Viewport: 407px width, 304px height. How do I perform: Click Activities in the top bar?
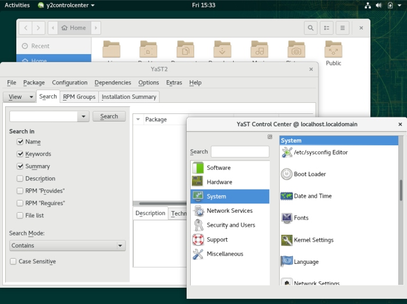tap(17, 5)
